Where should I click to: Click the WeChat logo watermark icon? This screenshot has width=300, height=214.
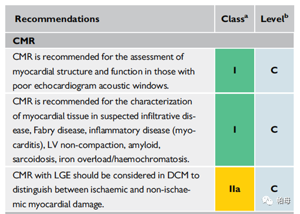click(x=268, y=201)
